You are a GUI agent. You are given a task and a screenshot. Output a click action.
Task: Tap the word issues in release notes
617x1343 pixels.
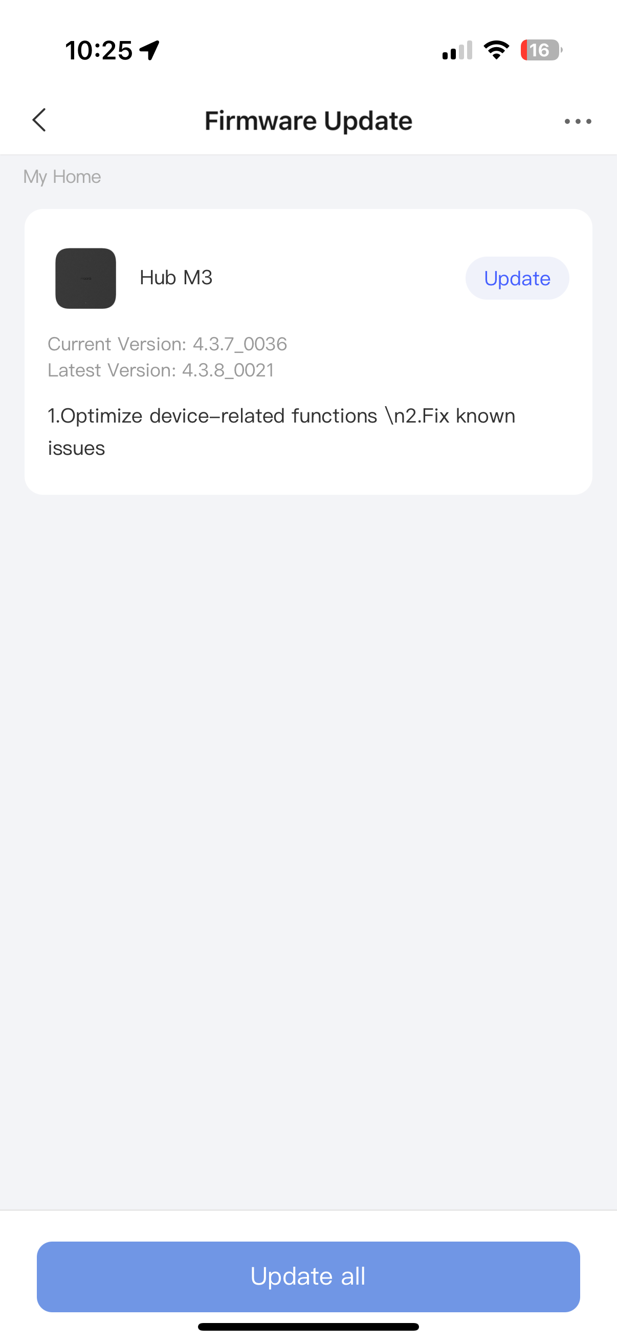tap(77, 448)
